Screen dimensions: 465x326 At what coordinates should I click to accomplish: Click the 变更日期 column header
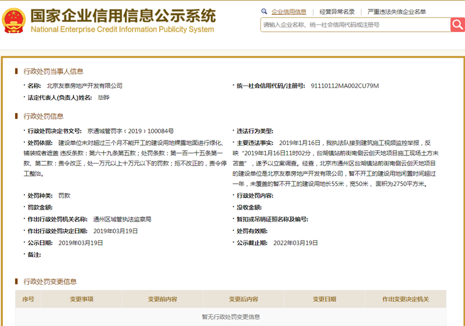pyautogui.click(x=324, y=299)
